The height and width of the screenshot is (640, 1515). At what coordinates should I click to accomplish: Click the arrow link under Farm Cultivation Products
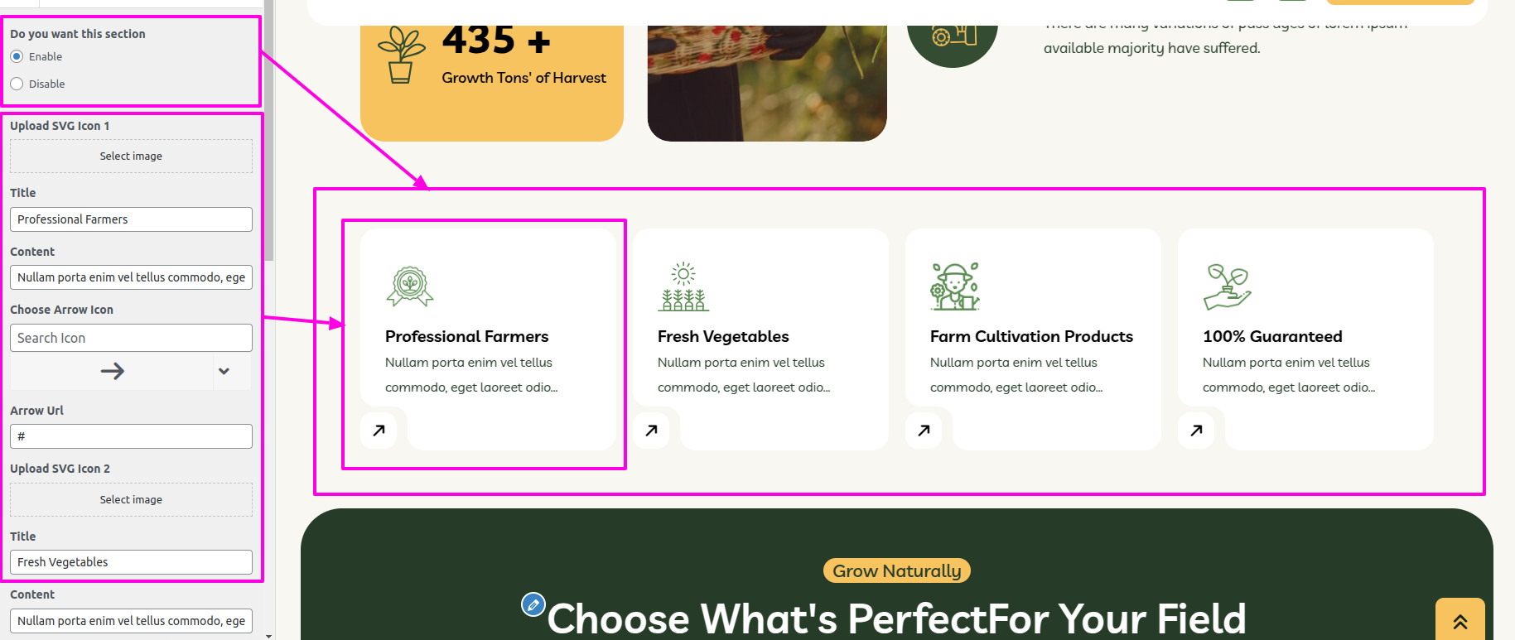pos(924,431)
